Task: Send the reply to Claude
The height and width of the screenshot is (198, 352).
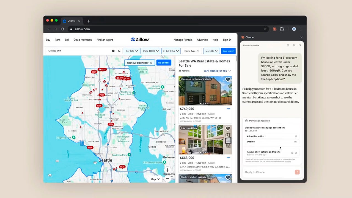Action: [x=297, y=172]
